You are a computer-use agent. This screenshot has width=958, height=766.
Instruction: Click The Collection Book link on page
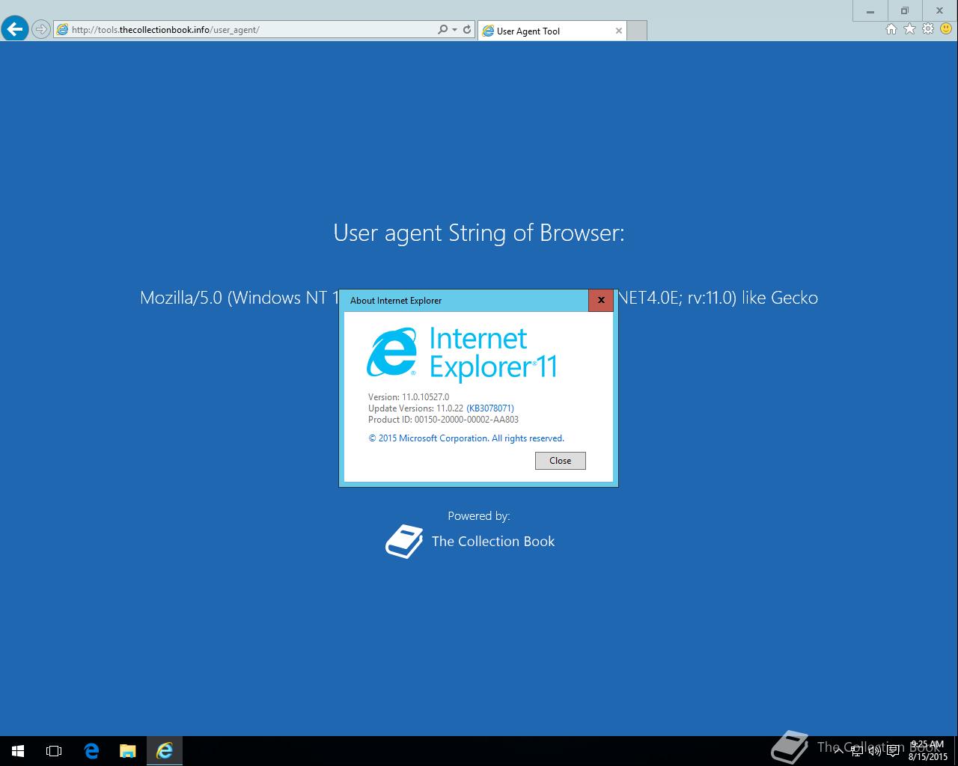(x=493, y=542)
